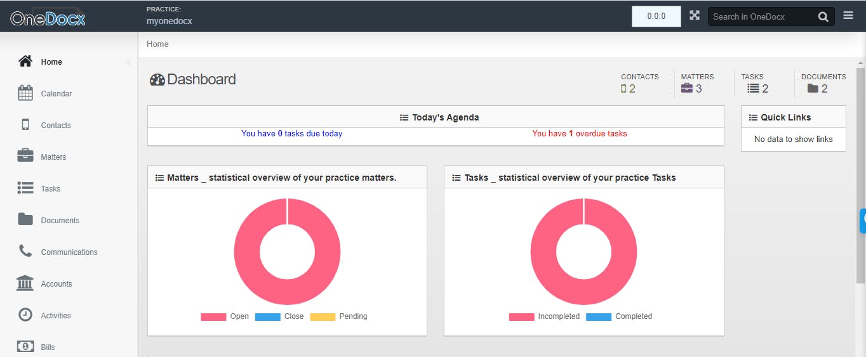Toggle the Open legend in Matters chart

(225, 316)
